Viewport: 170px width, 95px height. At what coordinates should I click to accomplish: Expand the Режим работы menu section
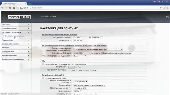tap(16, 40)
